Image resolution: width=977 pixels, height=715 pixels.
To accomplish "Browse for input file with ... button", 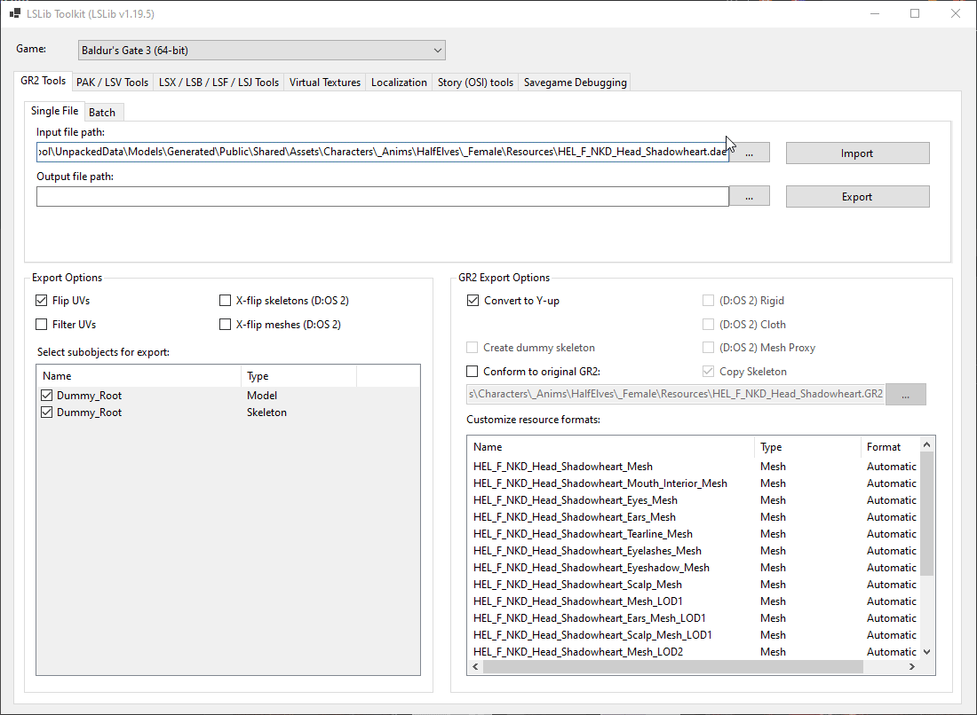I will pyautogui.click(x=749, y=153).
